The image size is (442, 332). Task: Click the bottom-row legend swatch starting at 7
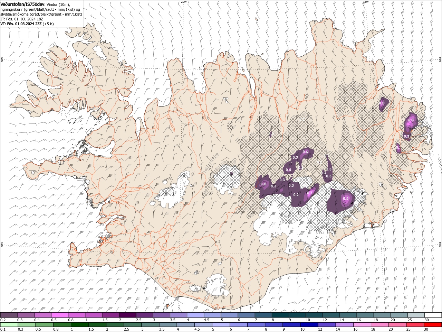[x=256, y=325]
